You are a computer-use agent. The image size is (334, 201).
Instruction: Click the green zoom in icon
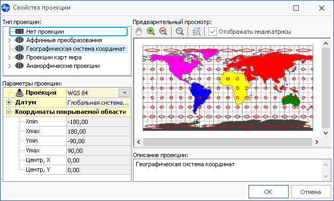click(151, 32)
